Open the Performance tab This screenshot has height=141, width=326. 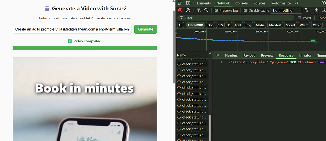pyautogui.click(x=281, y=3)
